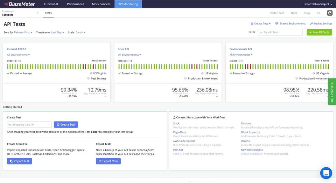Open the chat support bubble
Viewport: 336px width, 183px height.
pyautogui.click(x=326, y=173)
